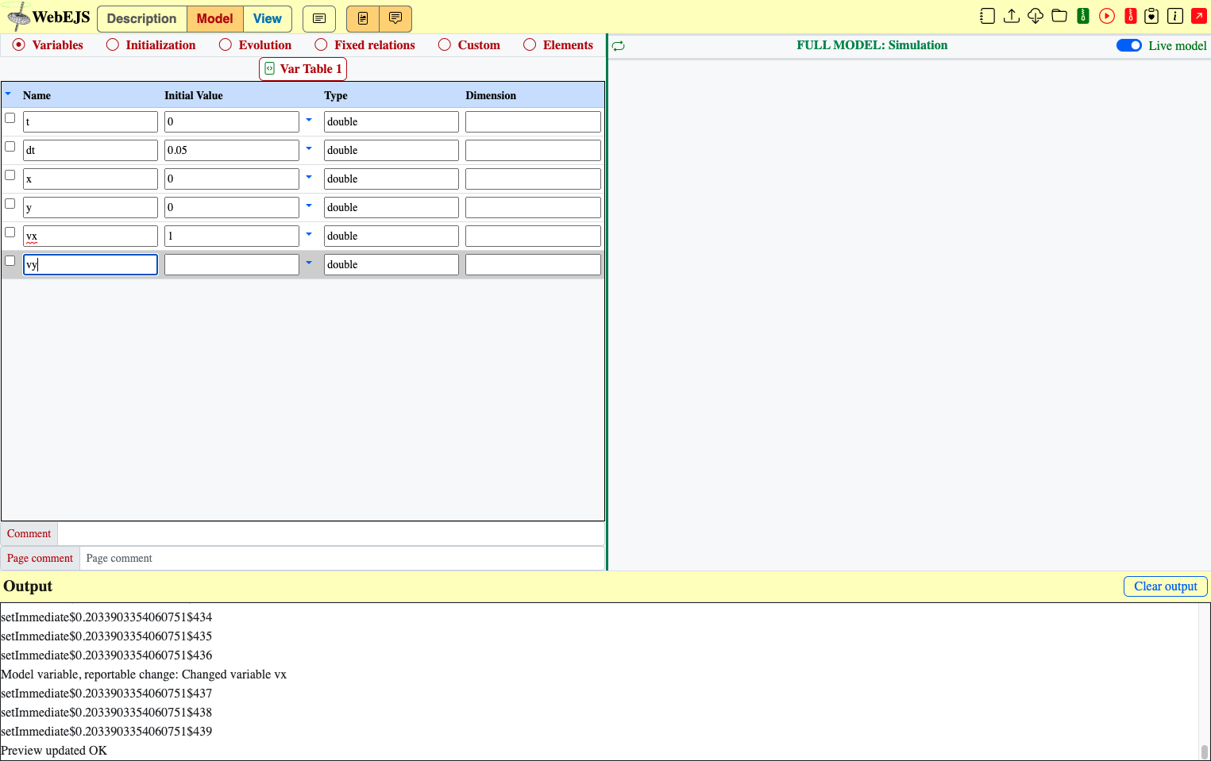Image resolution: width=1211 pixels, height=761 pixels.
Task: Check the checkbox for variable vy
Action: point(10,261)
